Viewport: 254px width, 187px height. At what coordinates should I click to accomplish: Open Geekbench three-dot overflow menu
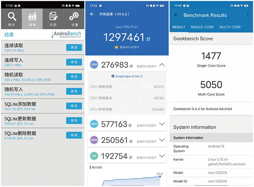(x=248, y=15)
